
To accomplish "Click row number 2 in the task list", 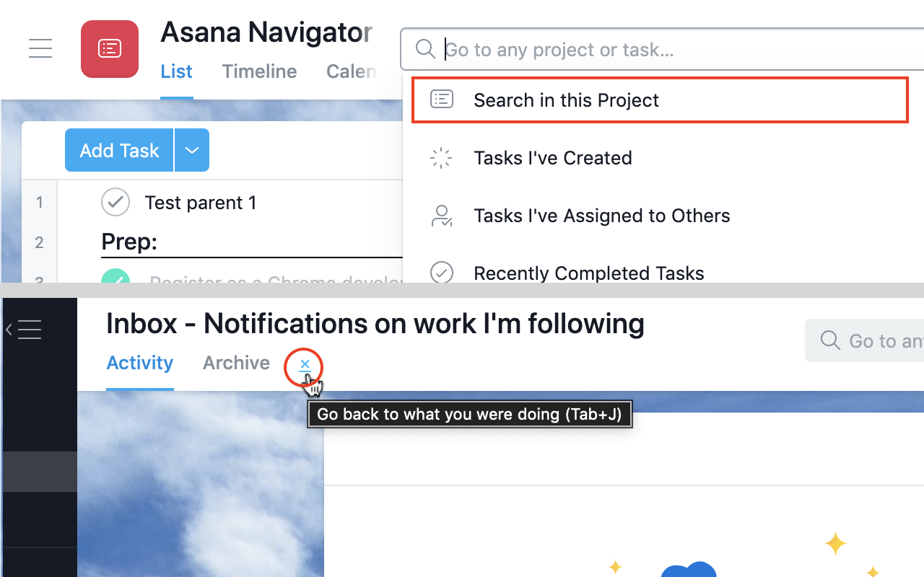I will coord(40,242).
